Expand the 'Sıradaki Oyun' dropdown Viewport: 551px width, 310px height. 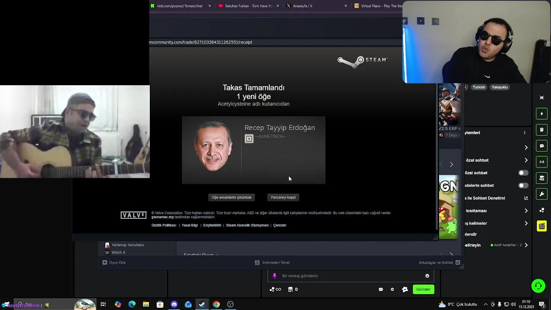(201, 254)
